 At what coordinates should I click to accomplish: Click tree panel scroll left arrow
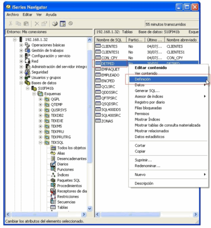point(8,214)
